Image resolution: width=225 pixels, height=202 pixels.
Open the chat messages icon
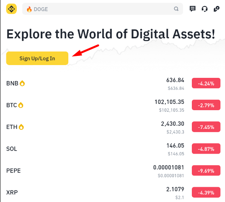[192, 9]
